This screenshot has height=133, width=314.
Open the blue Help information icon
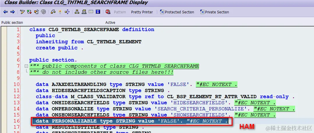[98, 12]
